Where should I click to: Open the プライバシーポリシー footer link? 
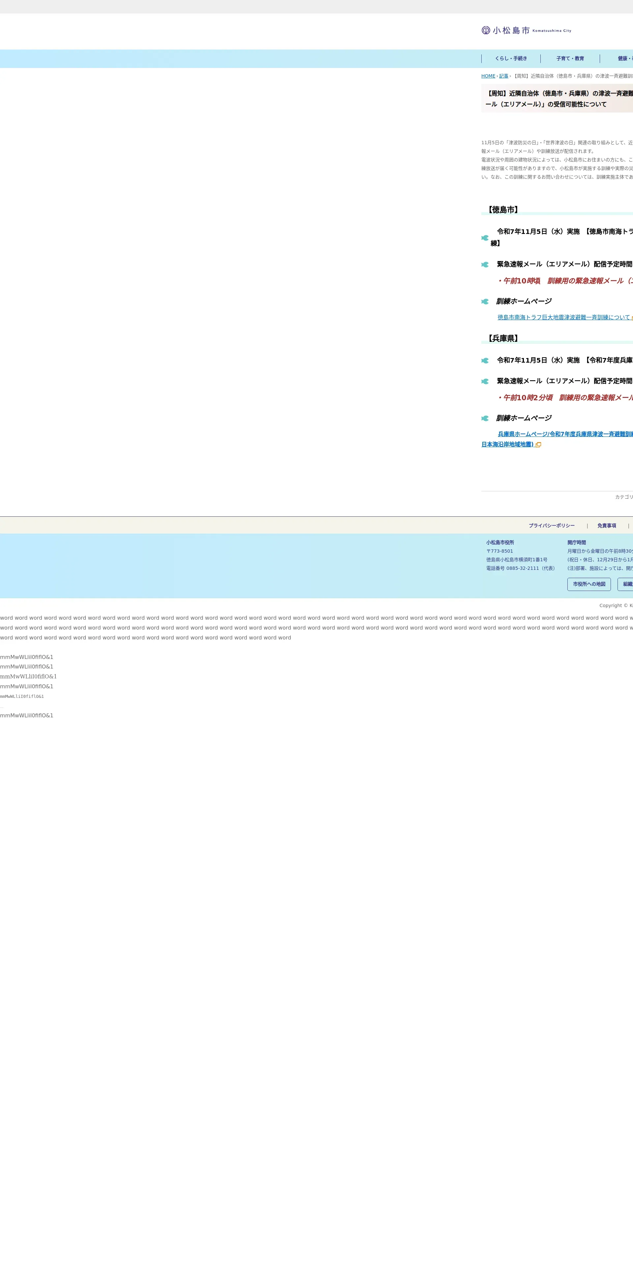pyautogui.click(x=551, y=526)
